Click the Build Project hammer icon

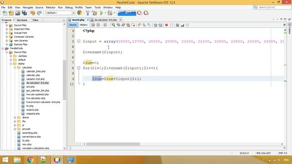[x=88, y=13]
